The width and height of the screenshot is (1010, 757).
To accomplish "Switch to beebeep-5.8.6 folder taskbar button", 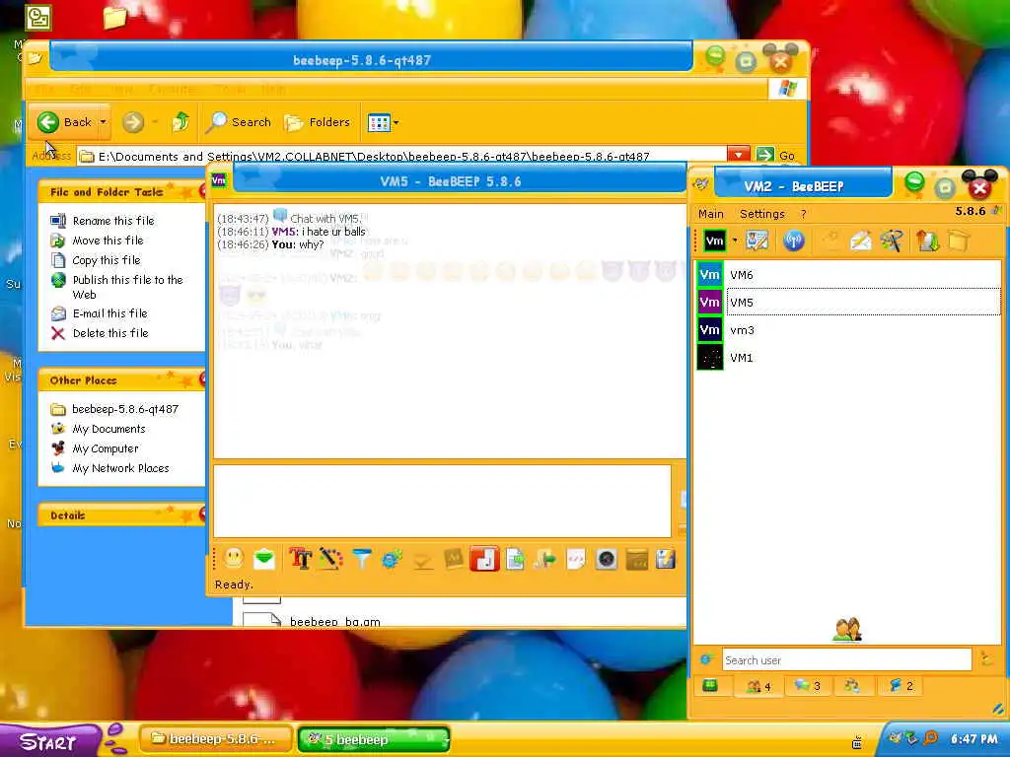I will (x=216, y=739).
